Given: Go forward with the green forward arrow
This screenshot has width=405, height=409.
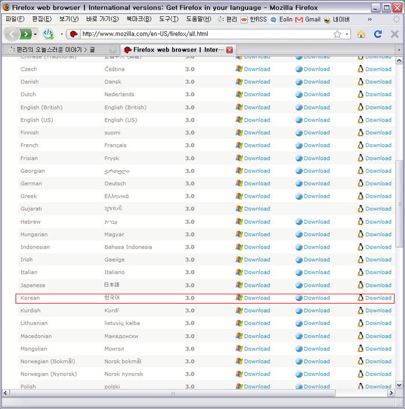Looking at the screenshot, I should click(25, 34).
